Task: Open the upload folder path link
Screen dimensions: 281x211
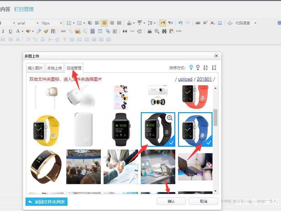Action: pyautogui.click(x=185, y=79)
